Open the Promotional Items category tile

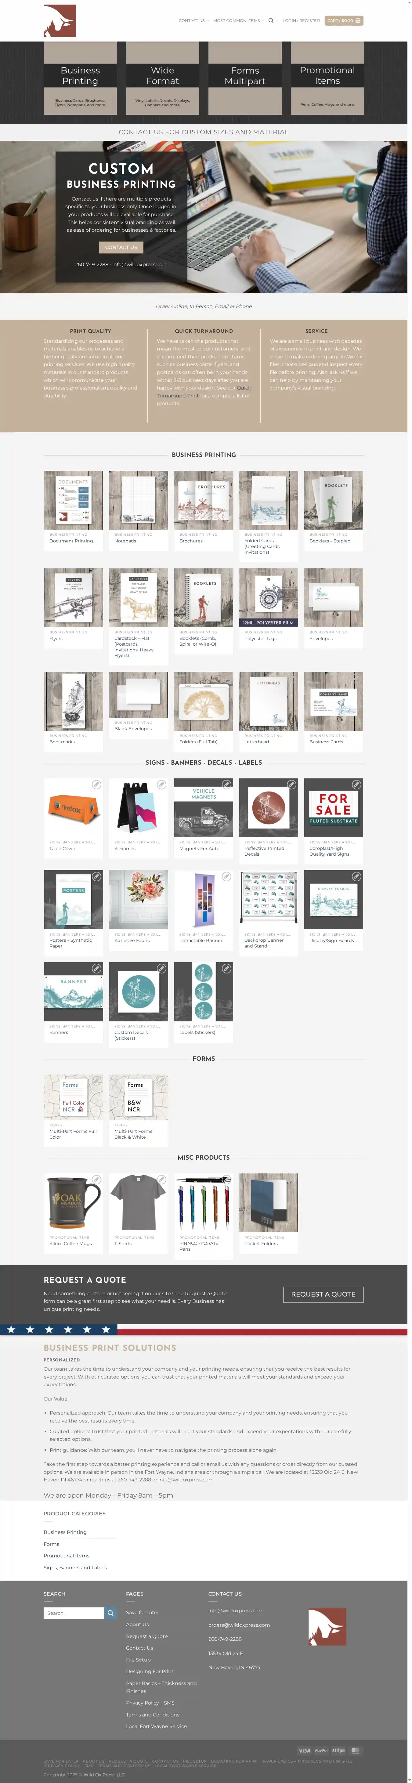327,78
